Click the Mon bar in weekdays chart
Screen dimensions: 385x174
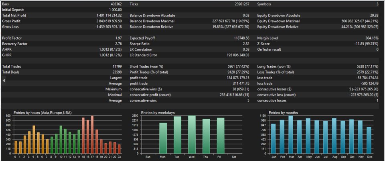coord(163,138)
